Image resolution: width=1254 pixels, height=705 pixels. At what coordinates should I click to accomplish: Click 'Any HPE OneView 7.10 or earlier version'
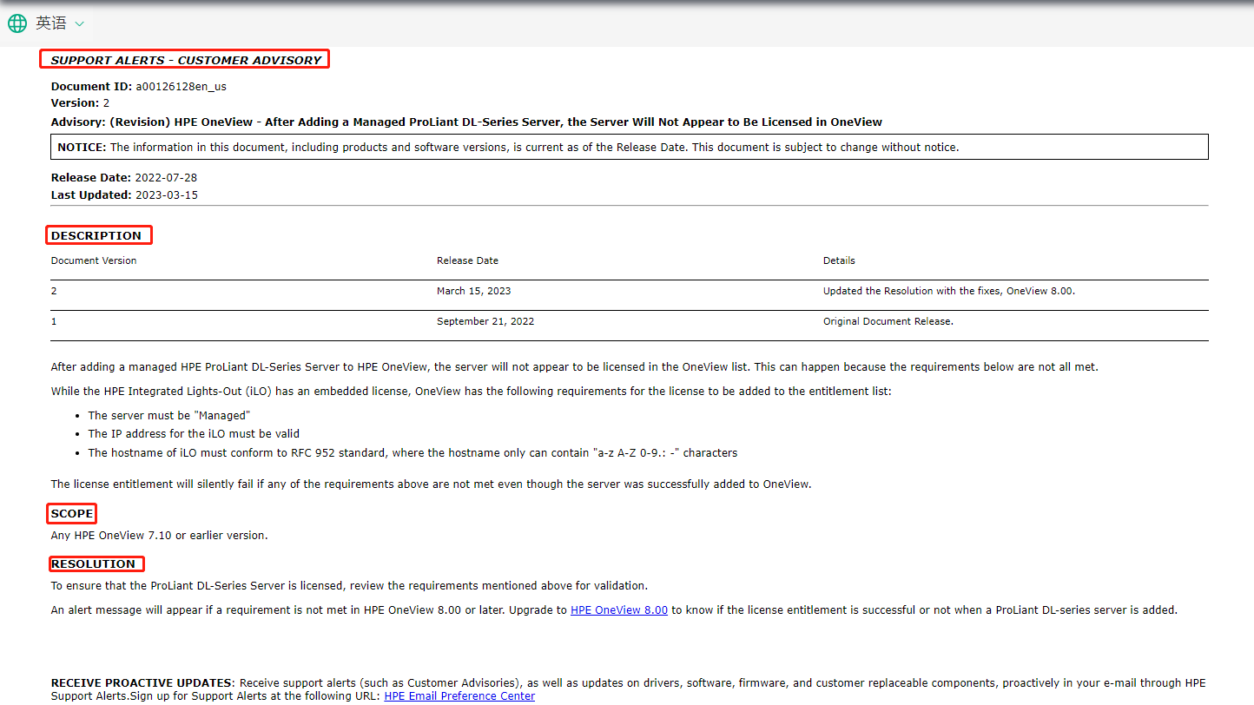click(x=160, y=536)
